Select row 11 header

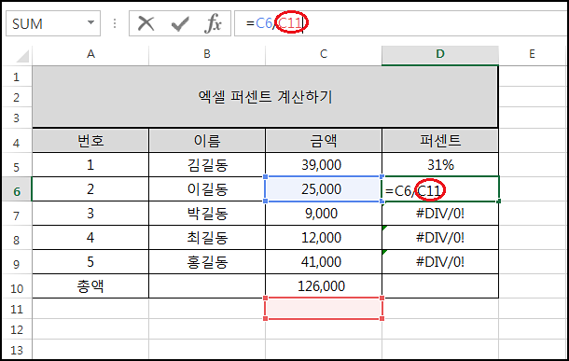pos(17,309)
